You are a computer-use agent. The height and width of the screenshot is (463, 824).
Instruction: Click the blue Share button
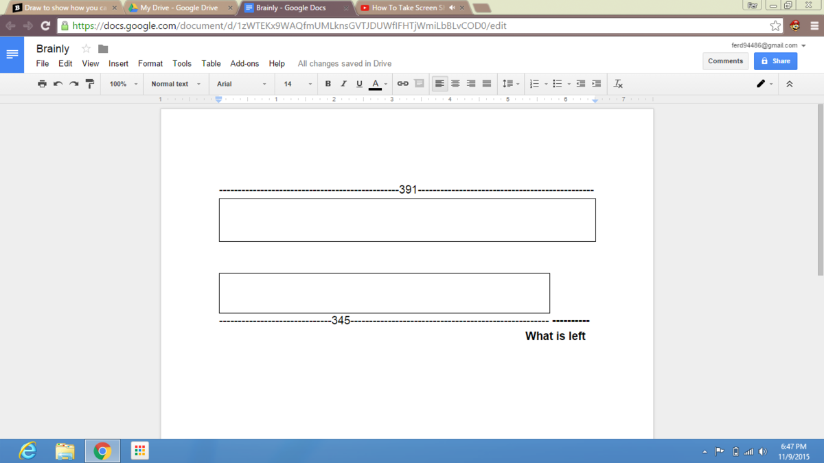[x=775, y=61]
